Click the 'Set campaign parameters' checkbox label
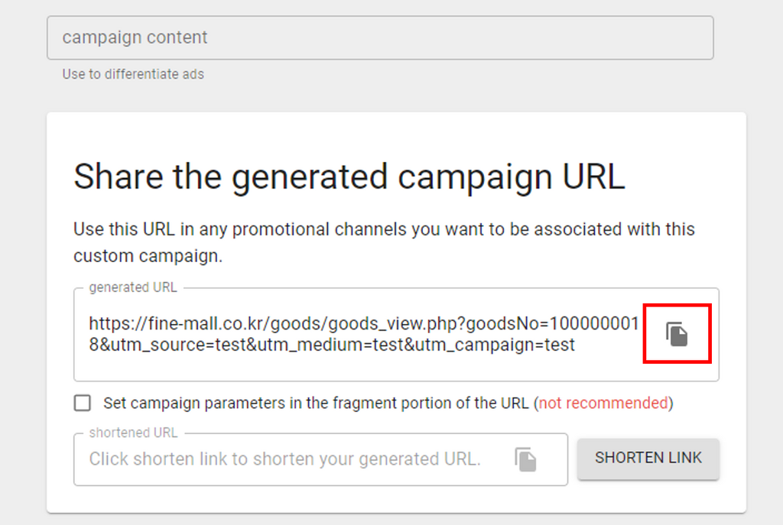 pos(388,403)
